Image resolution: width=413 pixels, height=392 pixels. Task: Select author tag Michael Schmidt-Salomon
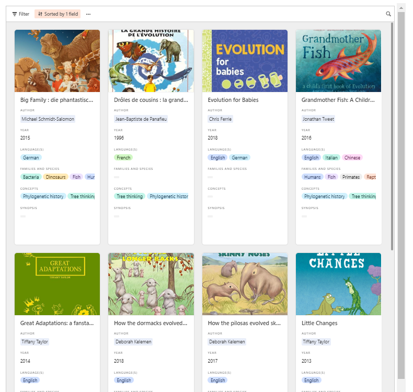(x=48, y=119)
